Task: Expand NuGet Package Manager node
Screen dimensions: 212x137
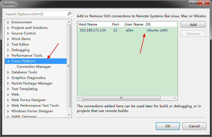Action: (8, 83)
